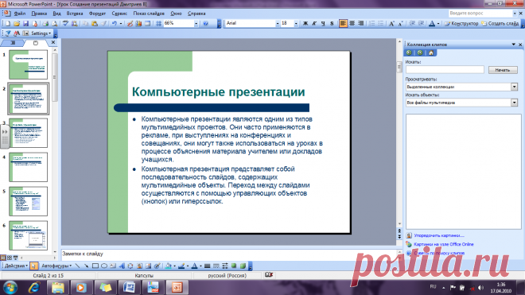Open print preview from the toolbar
The image size is (525, 295).
(55, 23)
